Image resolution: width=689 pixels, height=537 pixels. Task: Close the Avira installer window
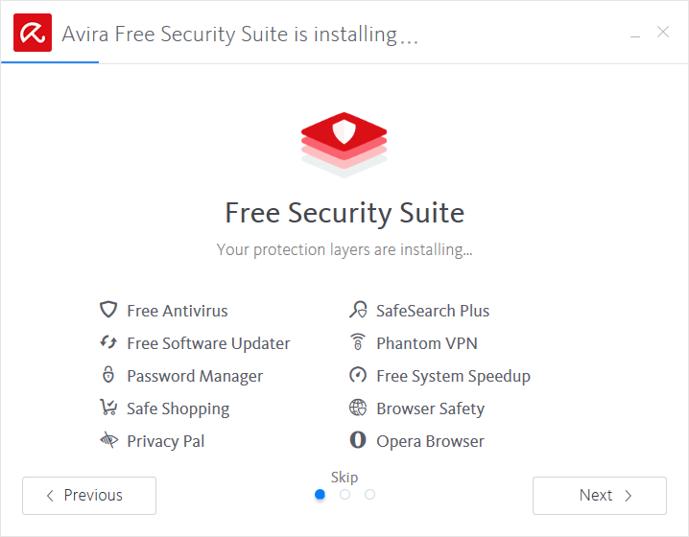[663, 33]
